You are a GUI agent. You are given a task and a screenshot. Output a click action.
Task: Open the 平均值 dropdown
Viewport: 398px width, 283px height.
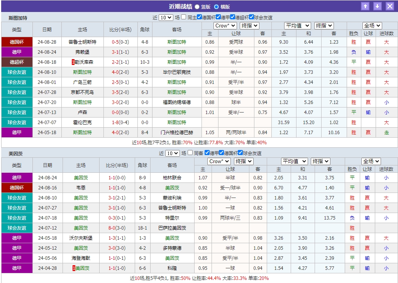[298, 26]
